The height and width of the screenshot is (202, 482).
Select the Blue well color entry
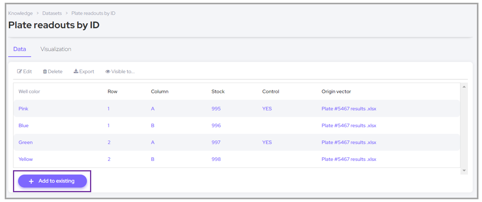(x=24, y=126)
